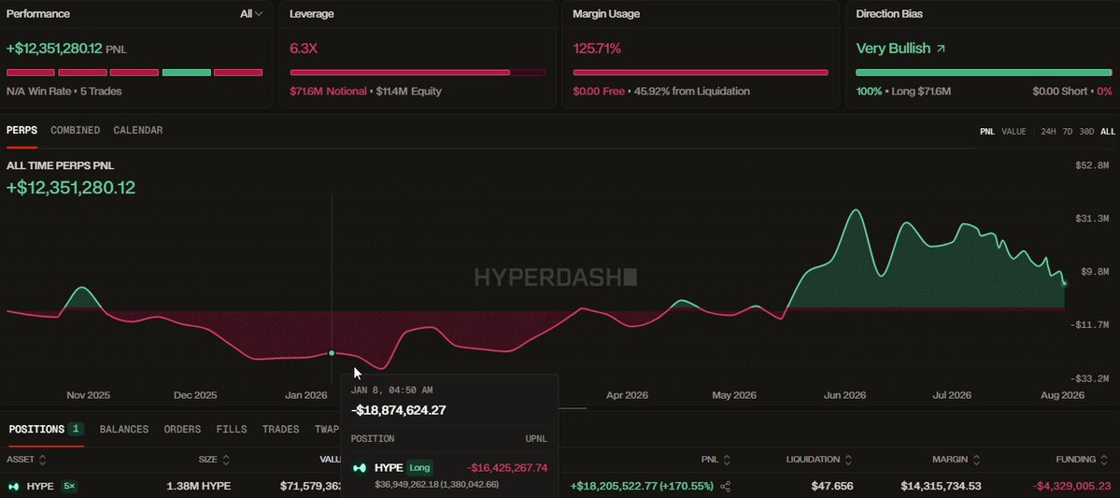Click '45.92% from Liquidation' text
Screen dimensions: 1120x498
[x=691, y=92]
